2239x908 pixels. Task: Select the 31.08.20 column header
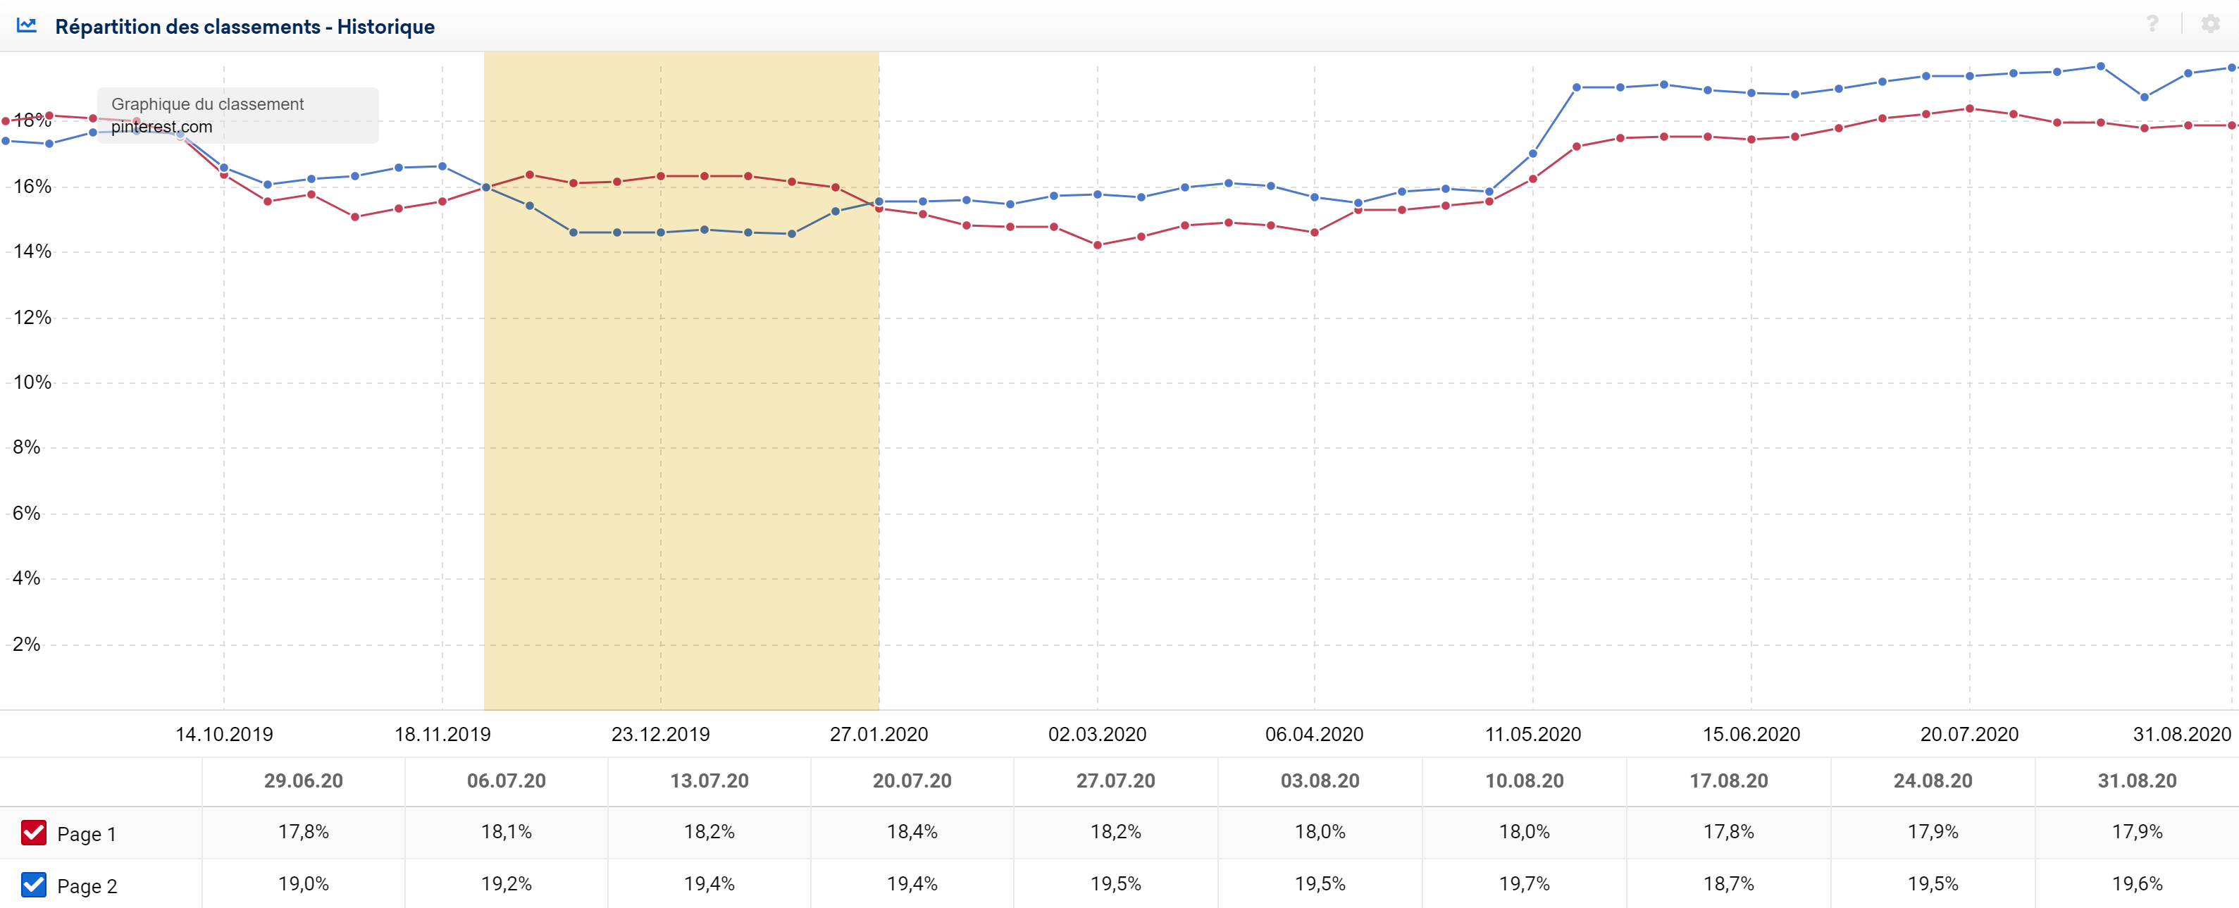coord(2138,780)
